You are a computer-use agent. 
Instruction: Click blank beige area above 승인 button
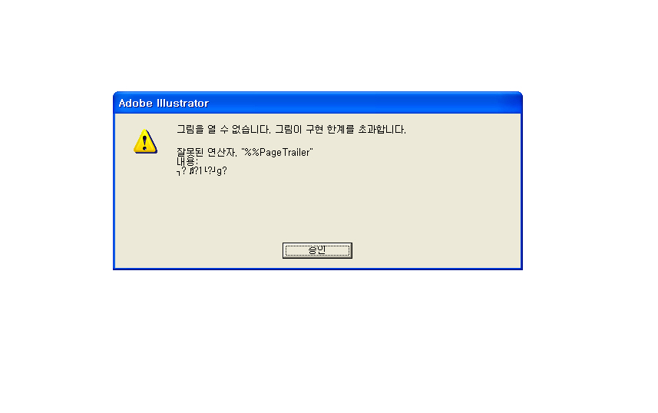coord(317,210)
